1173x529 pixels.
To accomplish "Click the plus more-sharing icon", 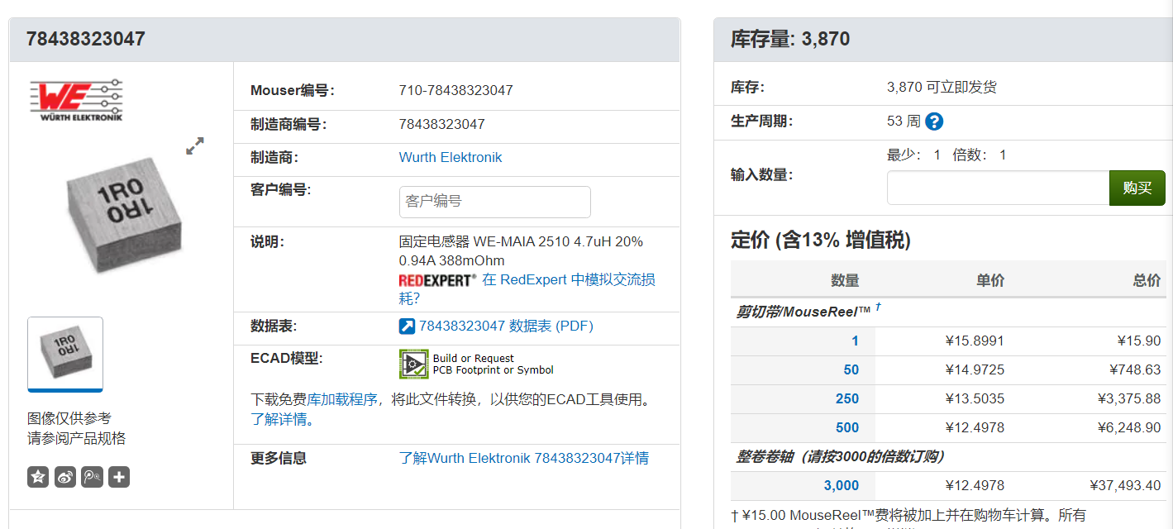I will click(119, 477).
